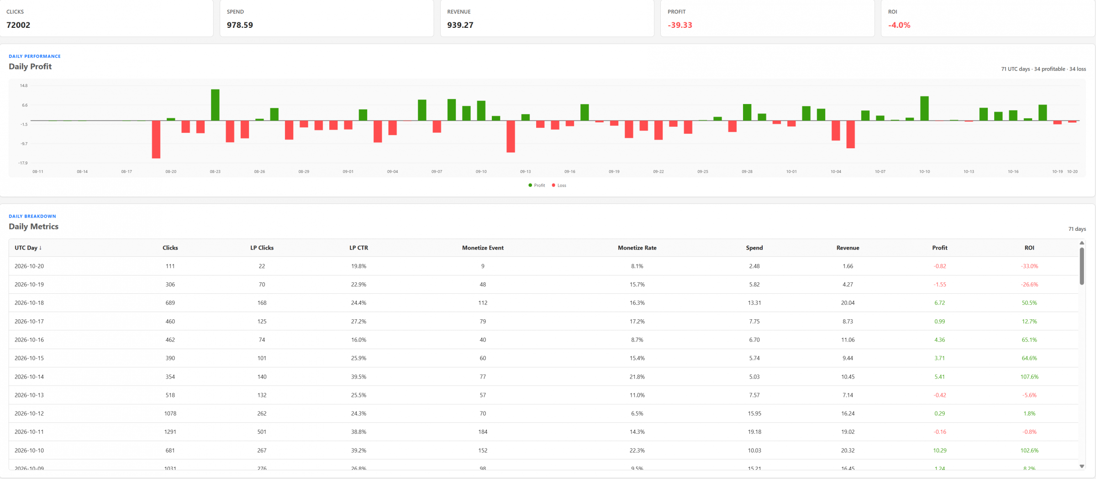The width and height of the screenshot is (1096, 479).
Task: Sort table by Revenue column header
Action: point(848,248)
